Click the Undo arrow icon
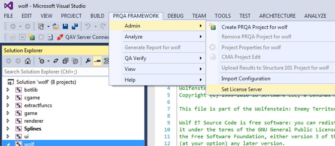 88,26
